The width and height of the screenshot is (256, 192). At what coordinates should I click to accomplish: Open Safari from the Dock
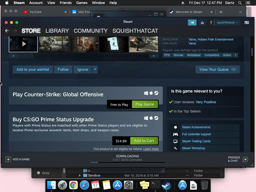(x=84, y=185)
